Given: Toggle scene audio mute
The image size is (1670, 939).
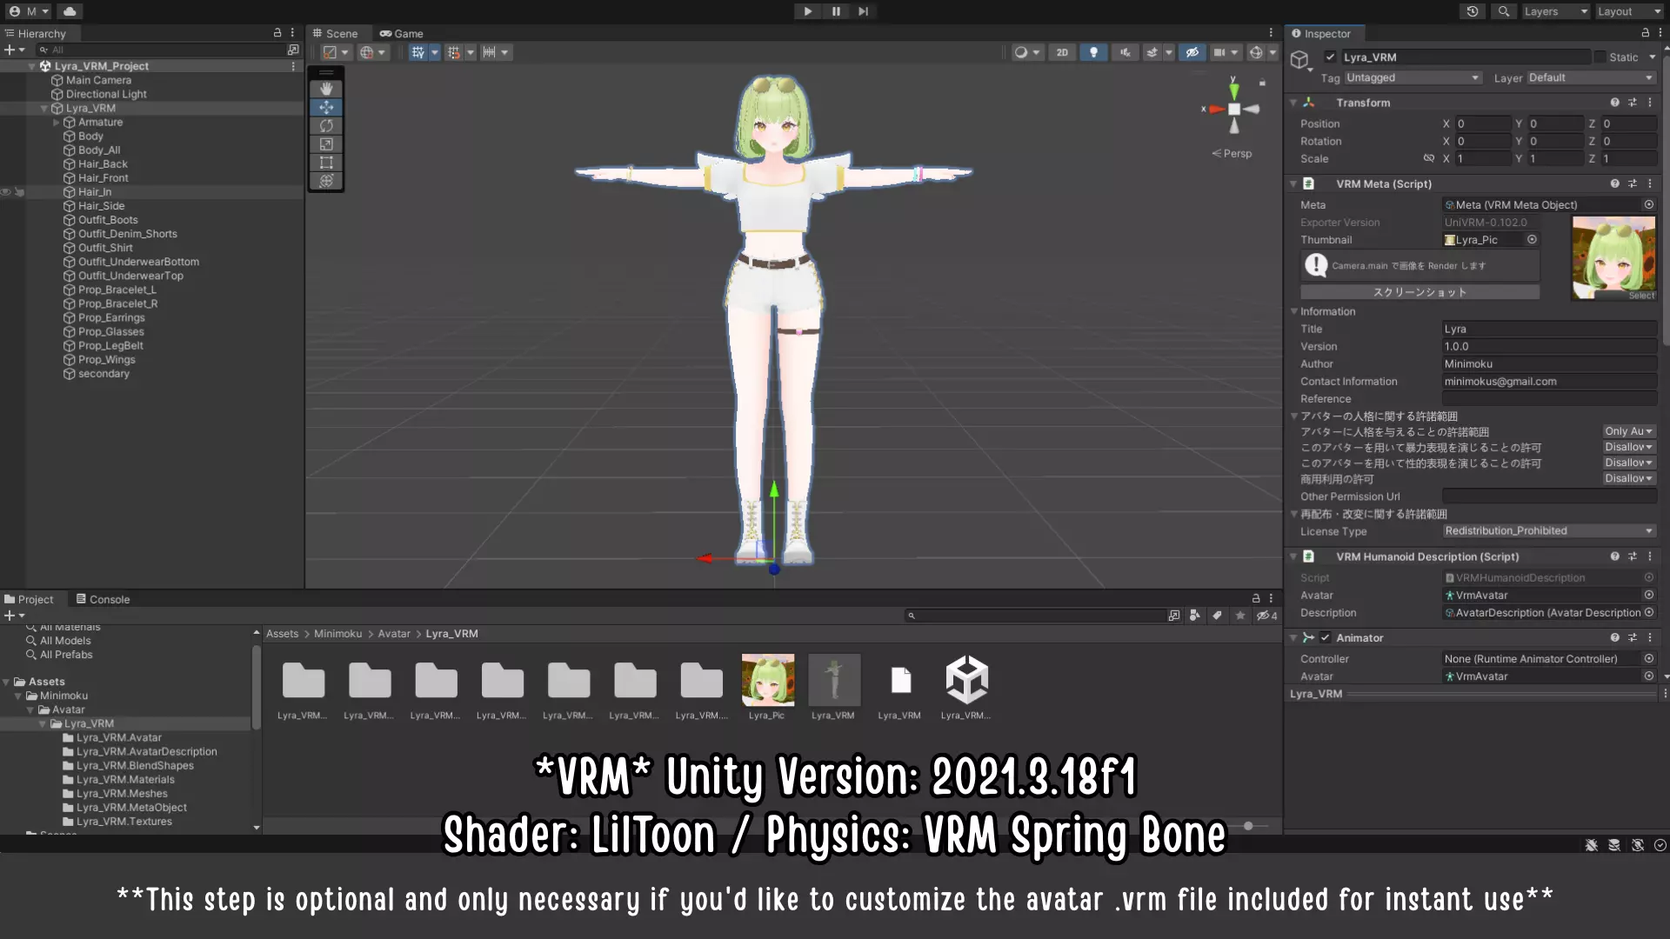Looking at the screenshot, I should pos(1125,52).
